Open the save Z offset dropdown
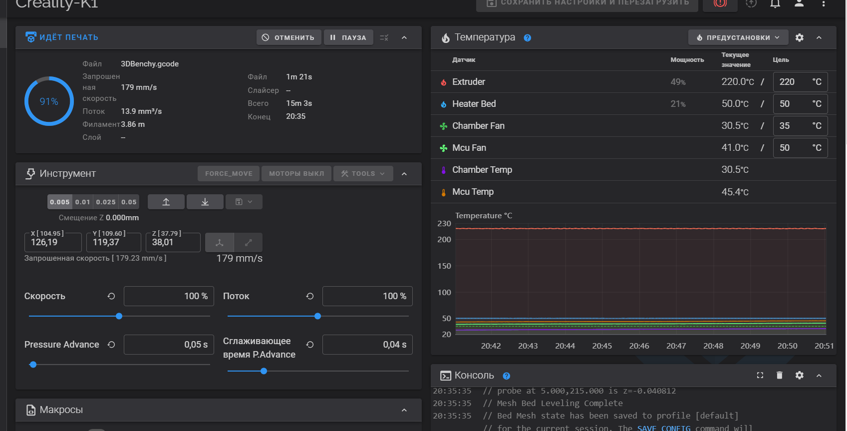Screen dimensions: 847x431 pos(244,202)
